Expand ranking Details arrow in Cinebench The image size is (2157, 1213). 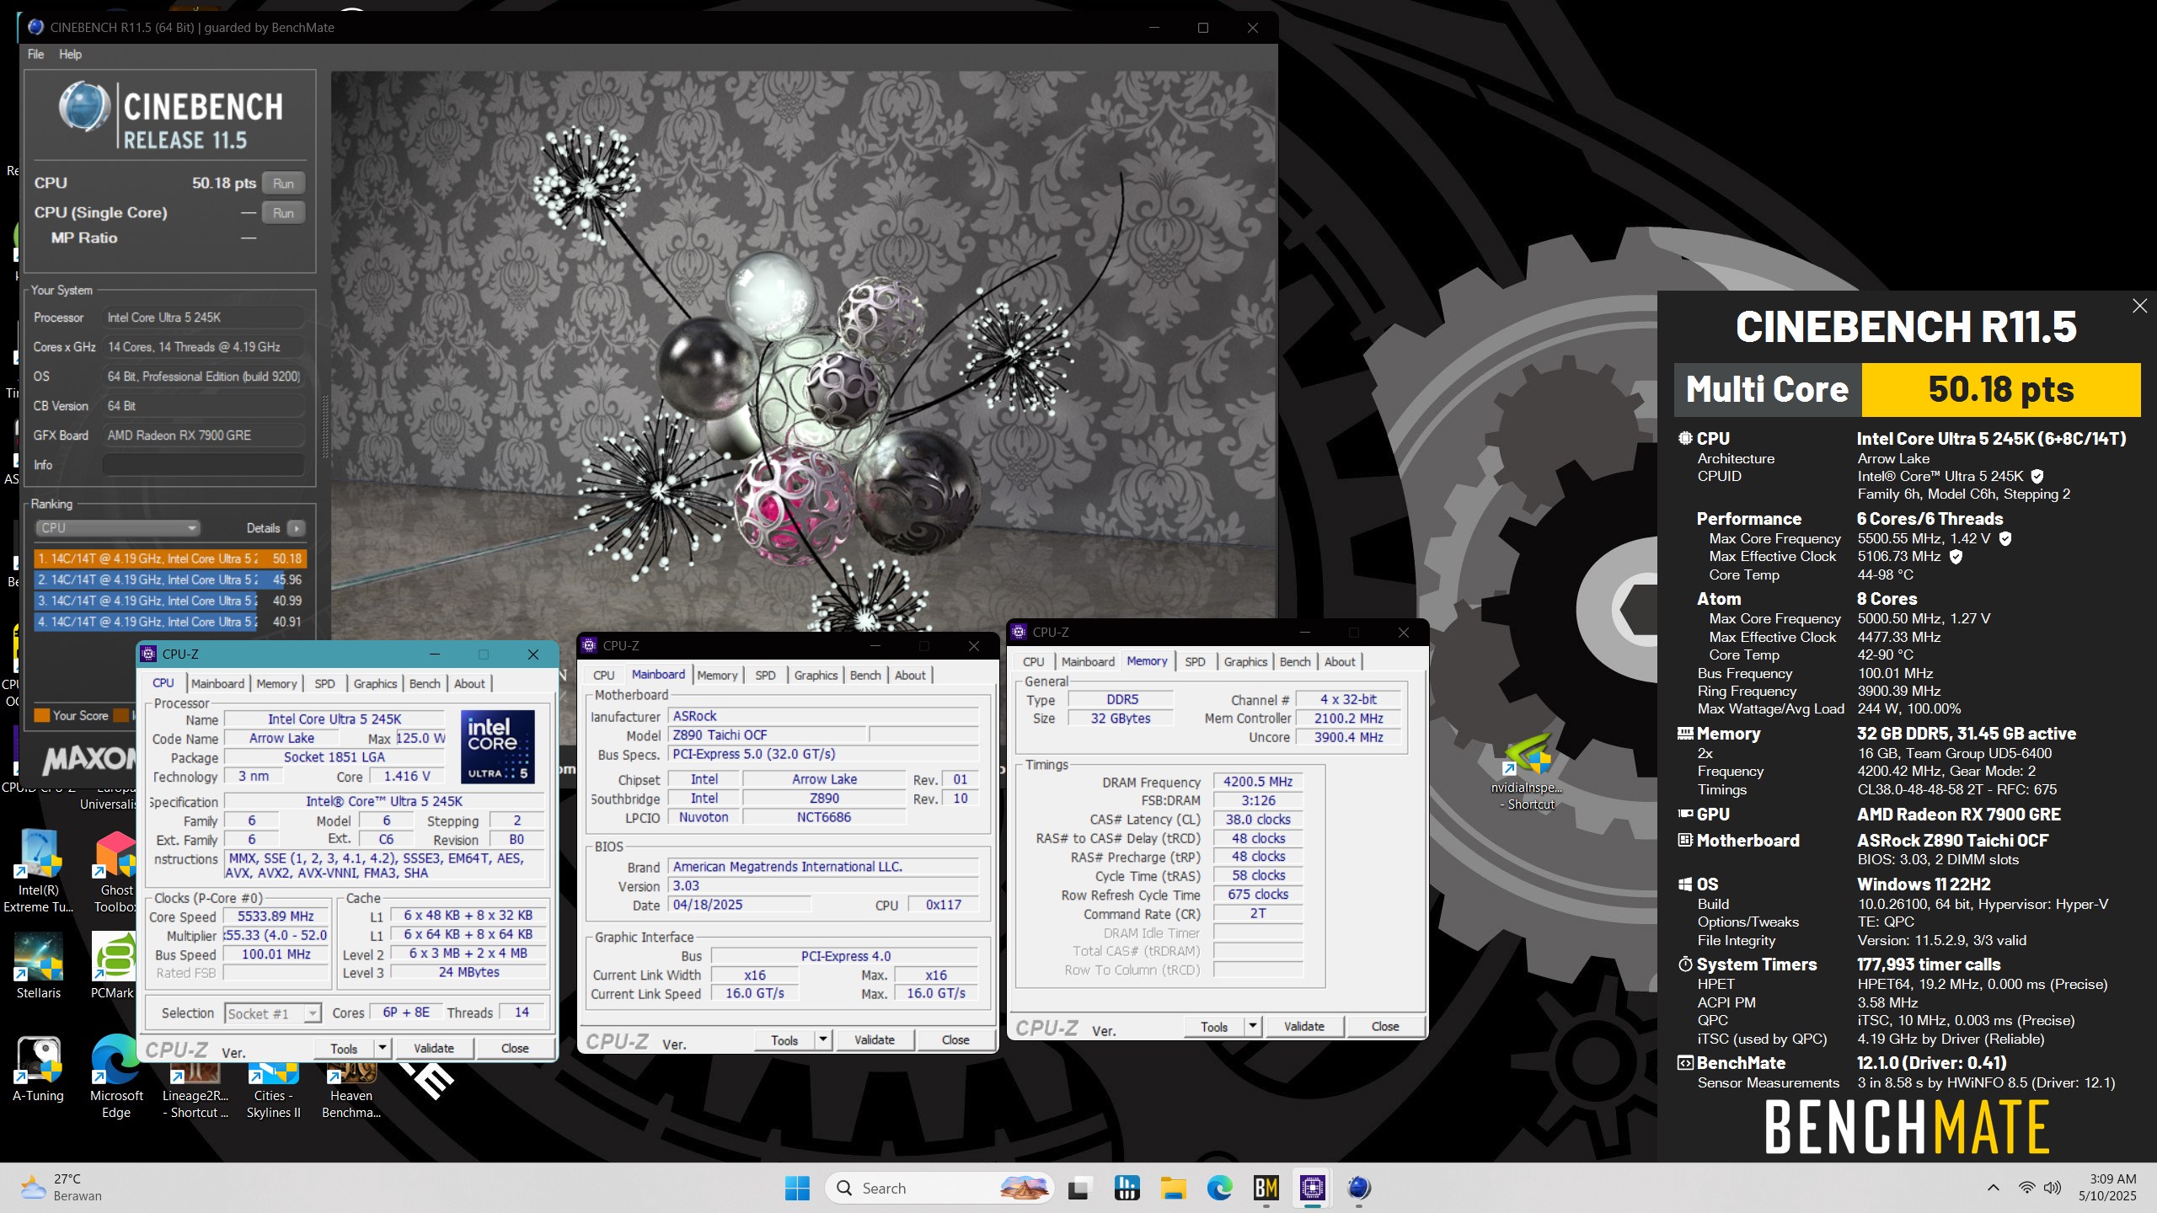click(x=297, y=528)
